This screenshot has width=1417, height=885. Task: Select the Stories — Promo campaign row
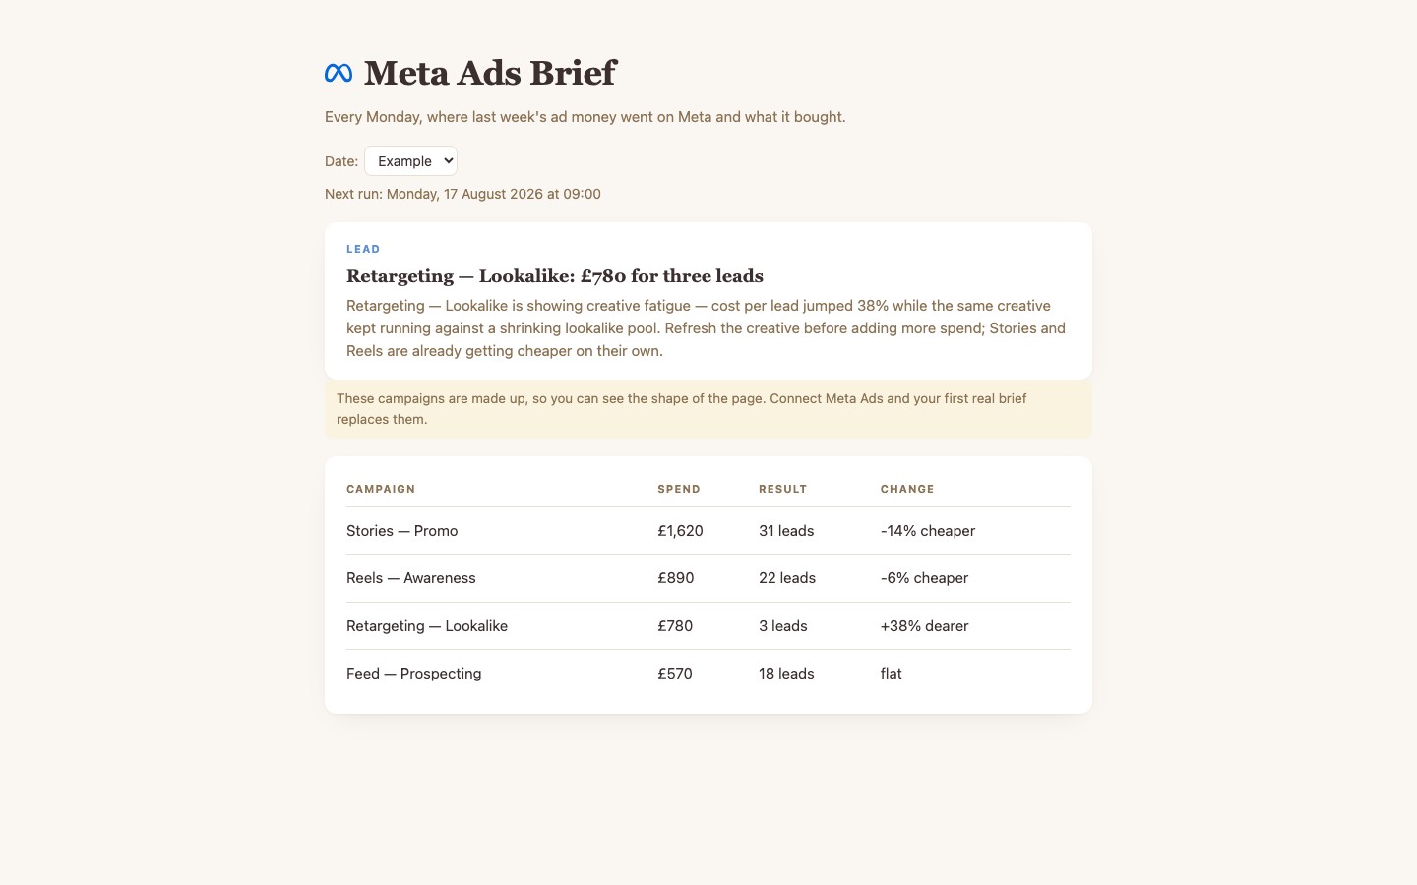point(708,531)
